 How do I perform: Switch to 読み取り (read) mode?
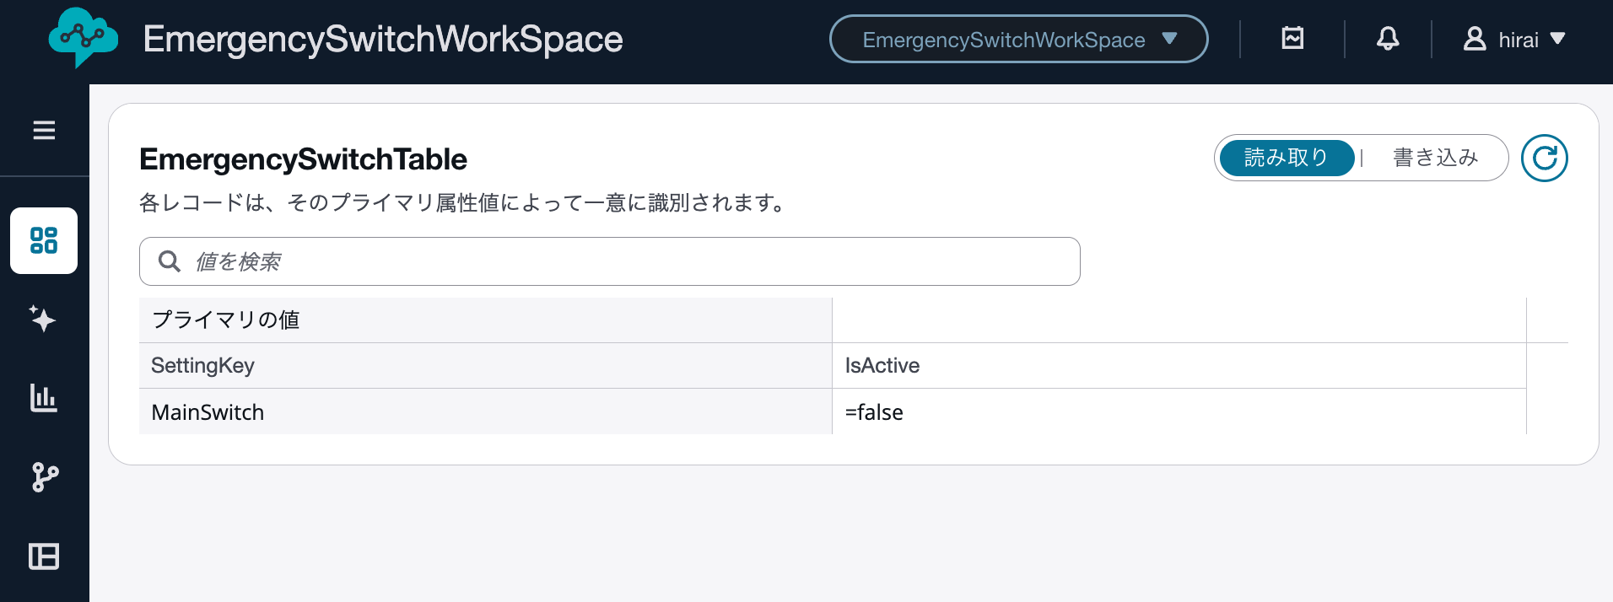point(1286,158)
